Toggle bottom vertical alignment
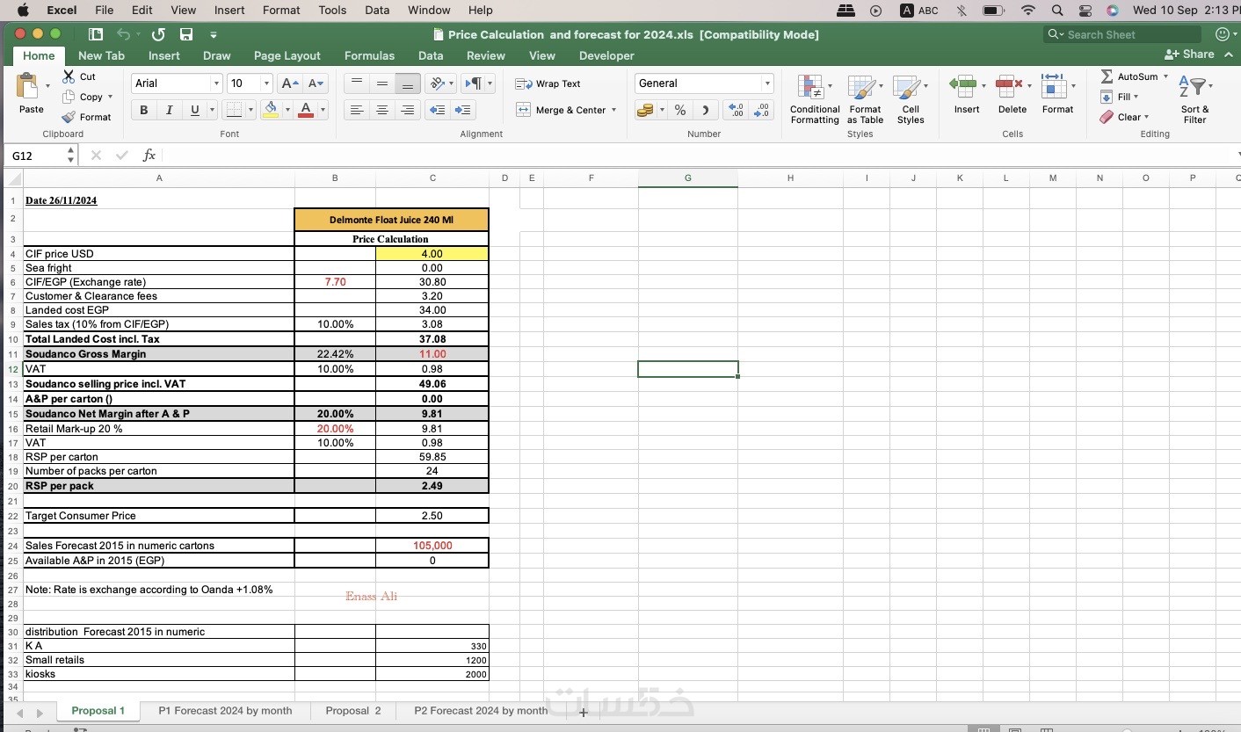The height and width of the screenshot is (732, 1241). pyautogui.click(x=407, y=83)
